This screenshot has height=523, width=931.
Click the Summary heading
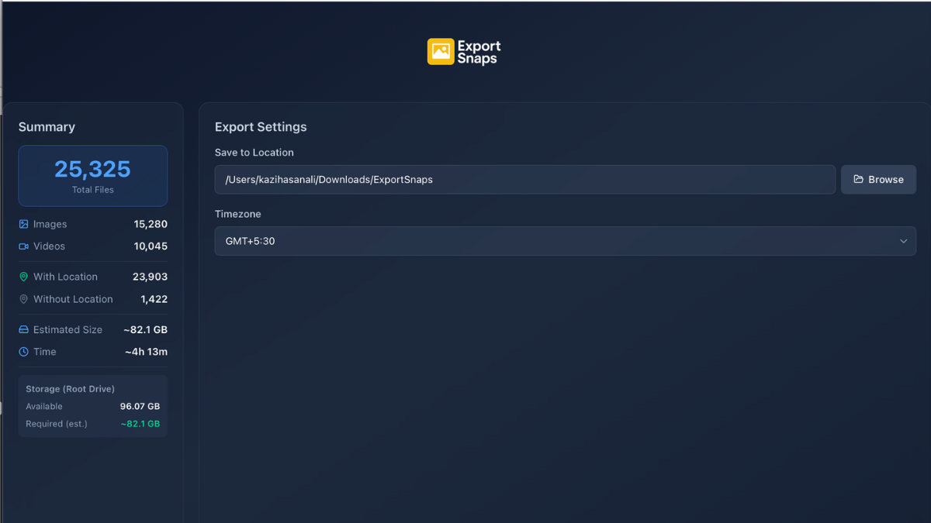tap(47, 126)
